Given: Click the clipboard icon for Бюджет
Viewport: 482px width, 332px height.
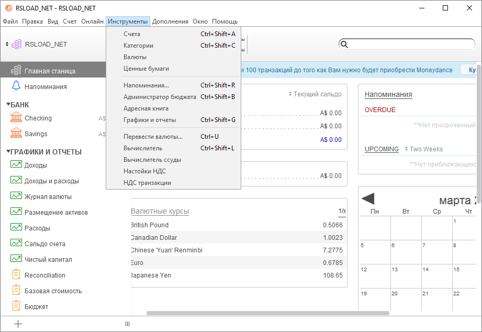Looking at the screenshot, I should [x=16, y=306].
